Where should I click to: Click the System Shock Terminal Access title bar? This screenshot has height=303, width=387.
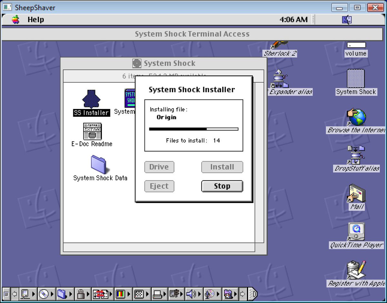192,34
